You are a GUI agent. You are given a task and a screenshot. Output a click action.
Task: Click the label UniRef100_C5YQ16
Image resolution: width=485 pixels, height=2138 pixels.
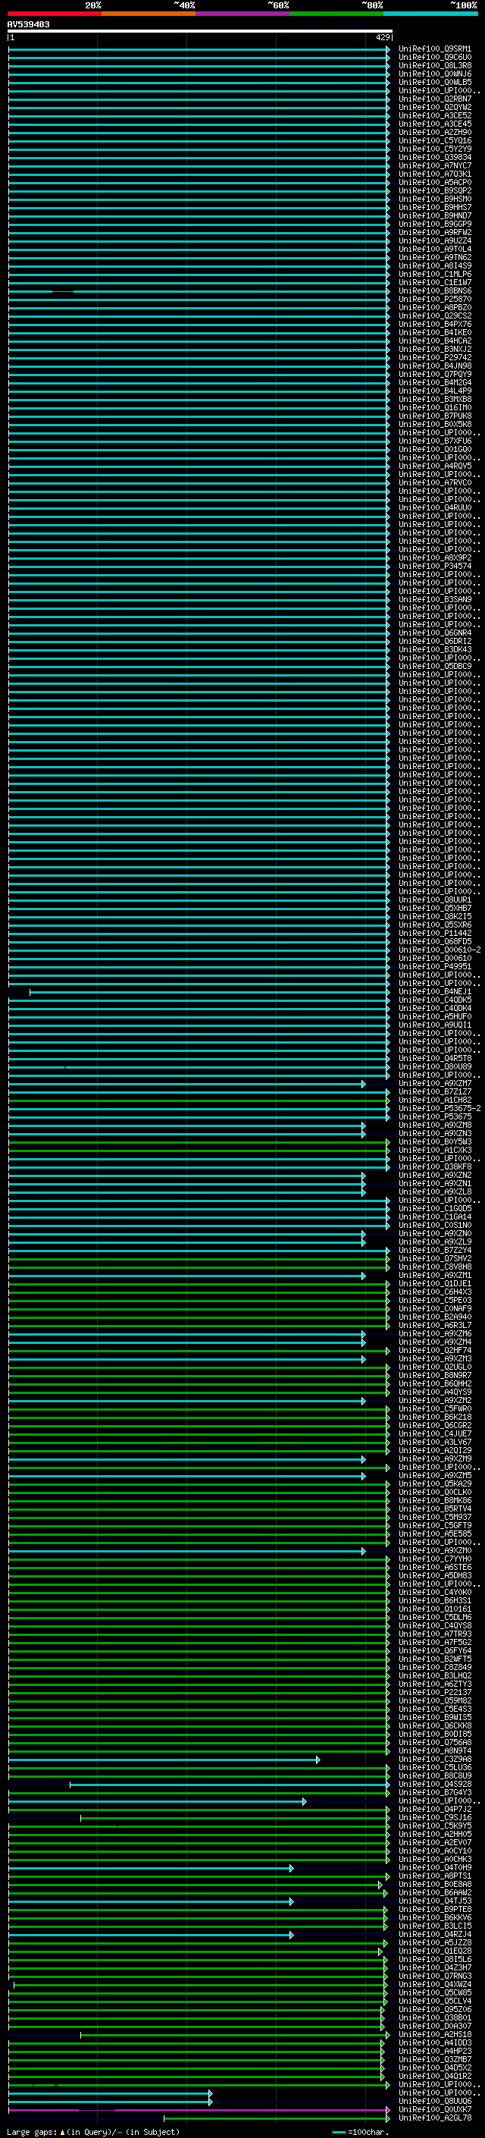pos(434,140)
